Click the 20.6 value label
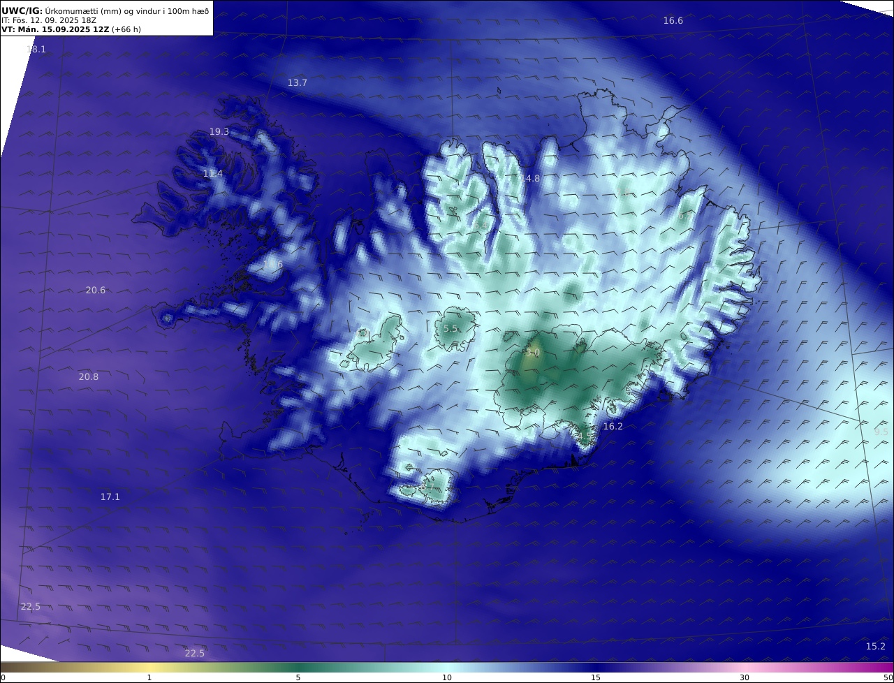 tap(95, 291)
